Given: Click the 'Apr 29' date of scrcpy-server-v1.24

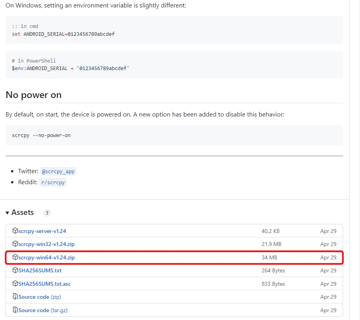Looking at the screenshot, I should (328, 231).
